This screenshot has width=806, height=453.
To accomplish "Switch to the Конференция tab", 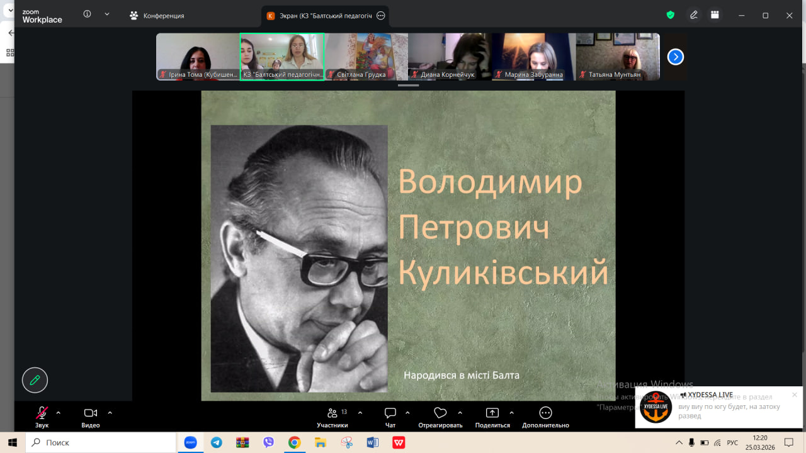I will (157, 16).
